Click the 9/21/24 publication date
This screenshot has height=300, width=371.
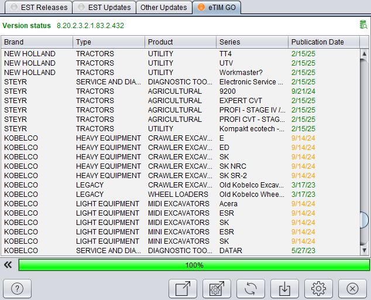(x=303, y=91)
